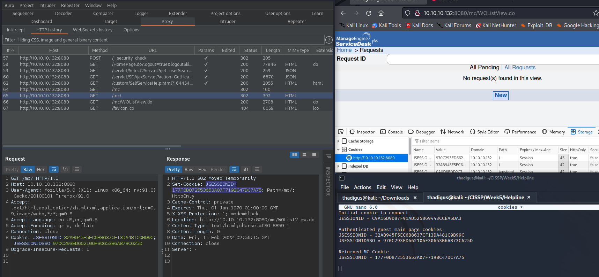Screen dimensions: 599x277
Task: Activate devtools element picker icon
Action: tap(341, 132)
